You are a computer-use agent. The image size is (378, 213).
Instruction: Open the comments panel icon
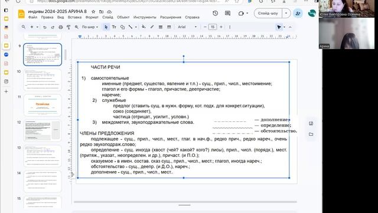227,13
